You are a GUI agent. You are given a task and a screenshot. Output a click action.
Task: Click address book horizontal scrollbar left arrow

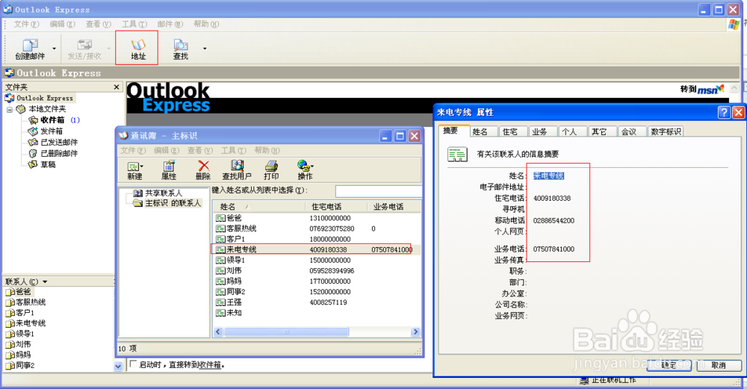(219, 332)
